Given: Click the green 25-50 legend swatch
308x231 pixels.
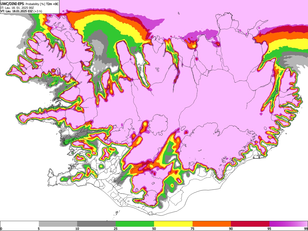Looking at the screenshot, I should pyautogui.click(x=135, y=224).
